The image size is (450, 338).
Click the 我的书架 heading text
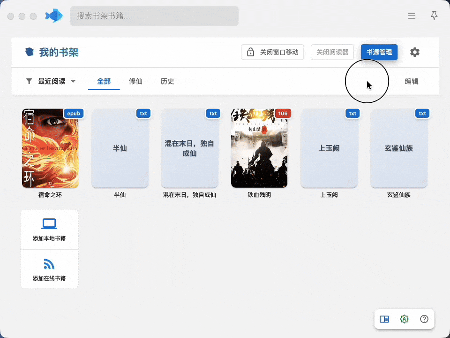(59, 52)
